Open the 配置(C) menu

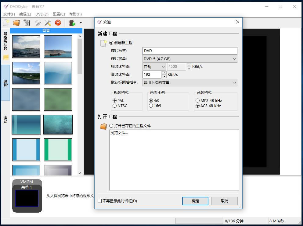tap(59, 14)
